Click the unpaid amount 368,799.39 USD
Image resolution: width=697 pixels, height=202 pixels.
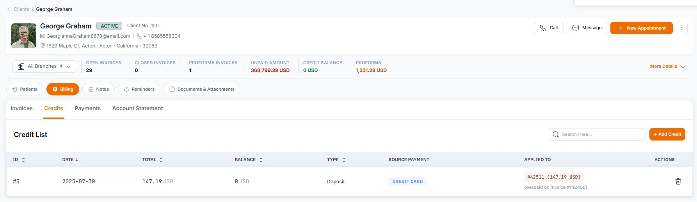point(270,70)
